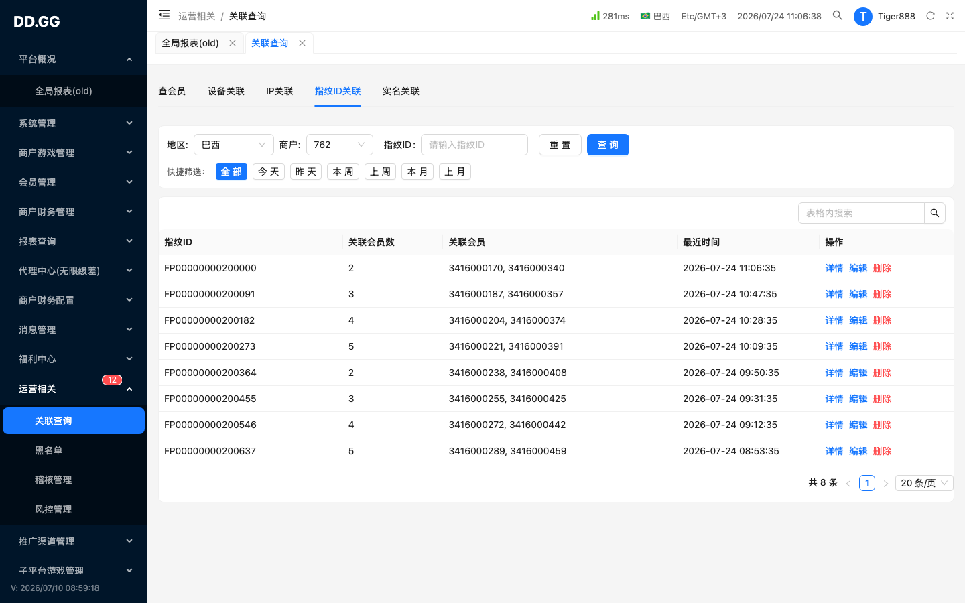The image size is (965, 603).
Task: Click the 12 notification badge
Action: coord(112,380)
